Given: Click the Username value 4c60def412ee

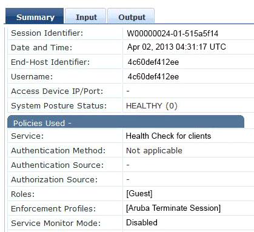Looking at the screenshot, I should tap(153, 76).
